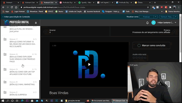The height and width of the screenshot is (103, 182).
Task: Open the Trello bookmark
Action: pyautogui.click(x=126, y=12)
